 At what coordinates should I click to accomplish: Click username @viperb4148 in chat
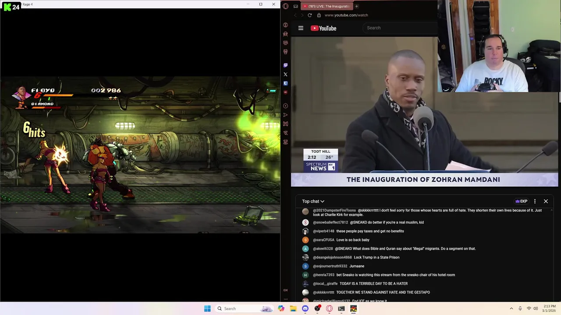[x=323, y=231]
